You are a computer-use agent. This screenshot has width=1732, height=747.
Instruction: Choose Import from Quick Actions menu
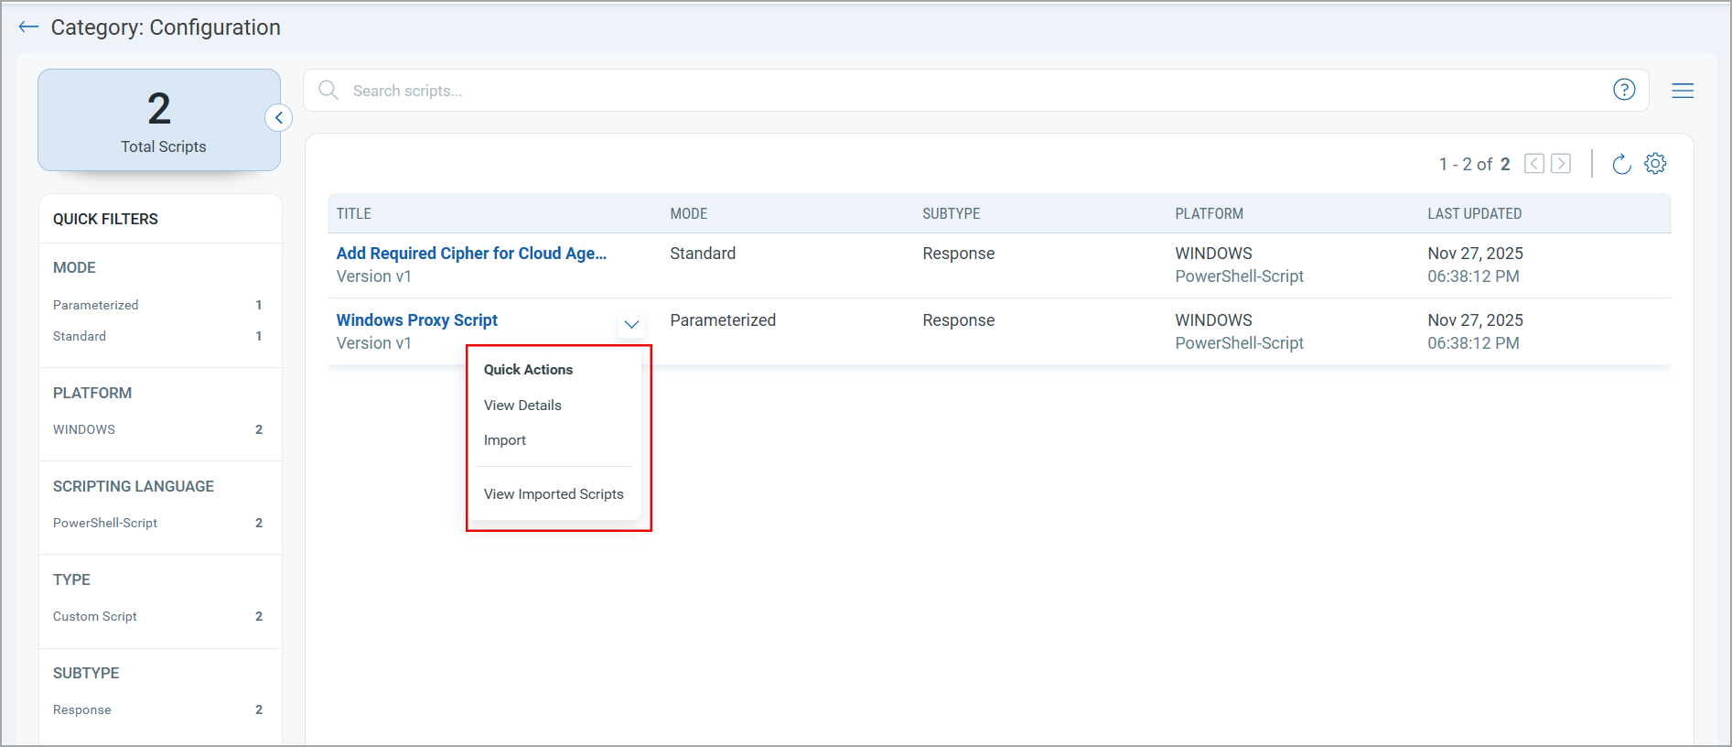pos(505,440)
